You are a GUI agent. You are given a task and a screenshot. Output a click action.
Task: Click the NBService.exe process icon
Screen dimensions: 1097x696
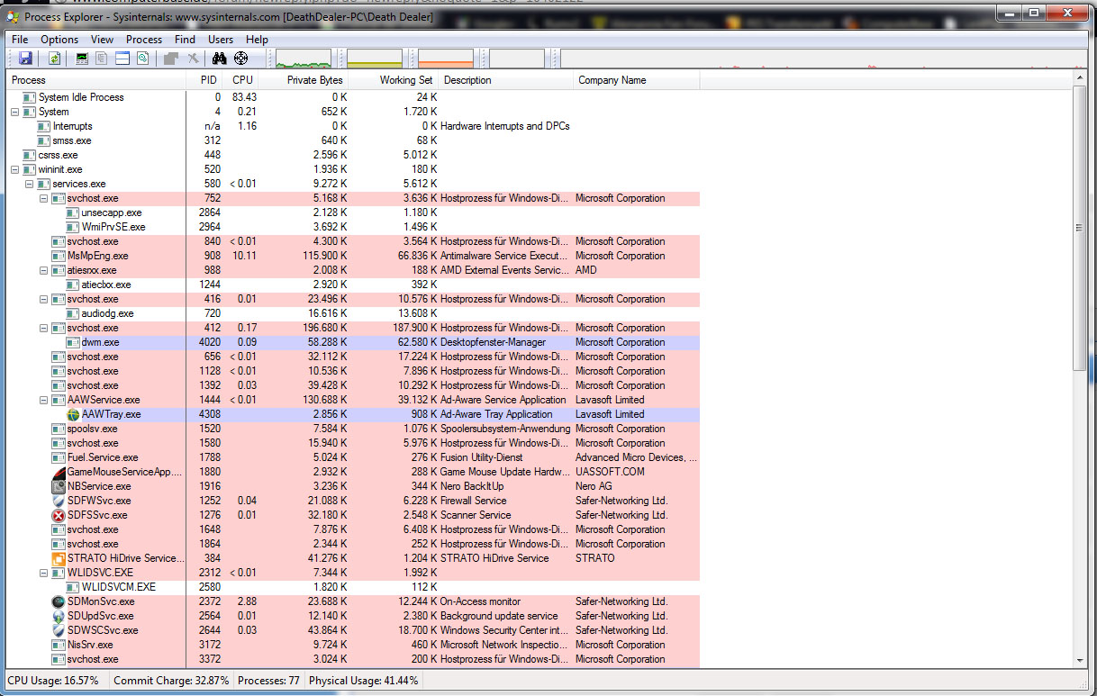(59, 486)
